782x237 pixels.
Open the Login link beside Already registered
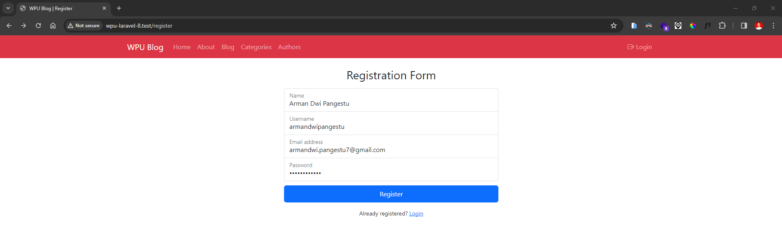[416, 213]
